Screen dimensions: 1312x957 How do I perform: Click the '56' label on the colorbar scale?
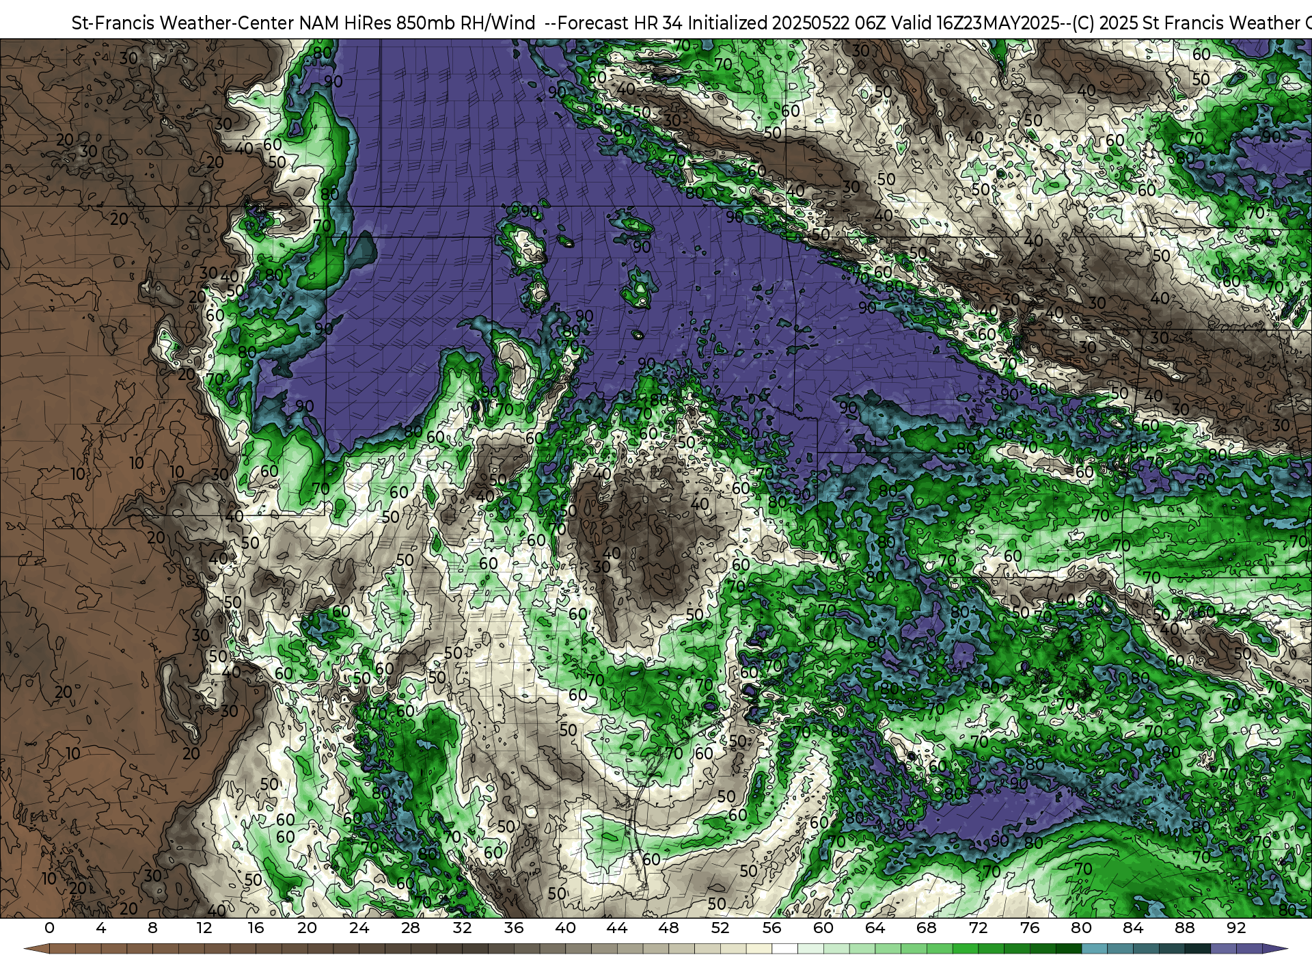coord(772,928)
